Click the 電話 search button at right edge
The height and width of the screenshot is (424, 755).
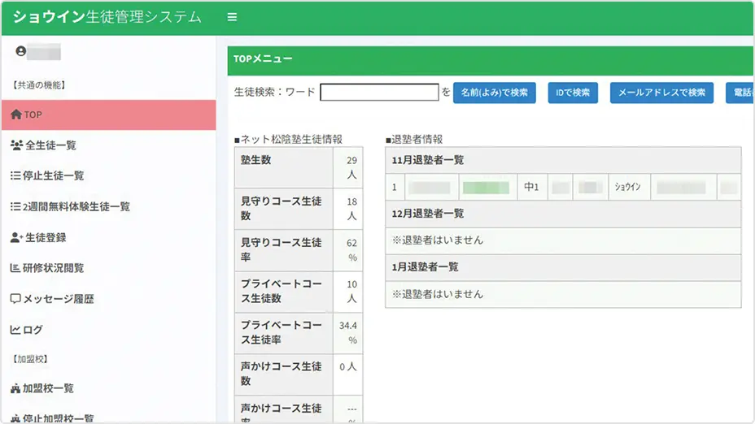tap(740, 93)
